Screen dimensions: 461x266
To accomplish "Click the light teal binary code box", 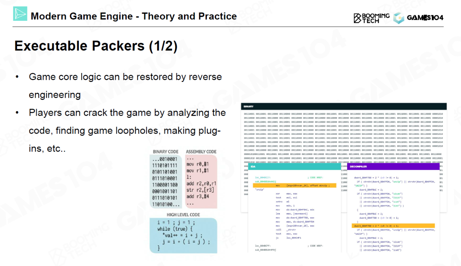I will click(166, 182).
